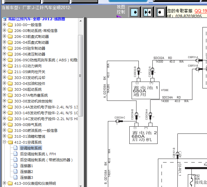Screen dimensions: 207x187
Task: Click the 蓄电池 1 component box
Action: click(146, 90)
